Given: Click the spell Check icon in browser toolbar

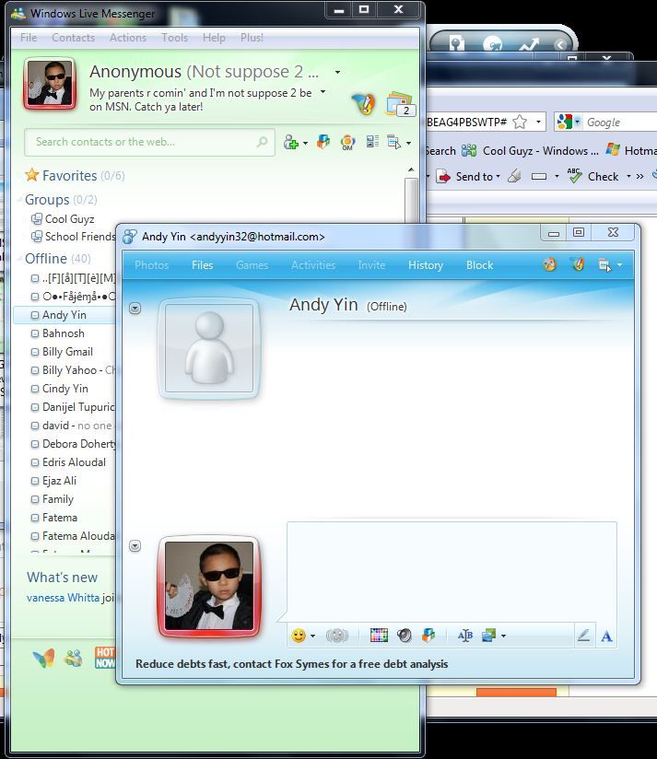Looking at the screenshot, I should pyautogui.click(x=574, y=176).
